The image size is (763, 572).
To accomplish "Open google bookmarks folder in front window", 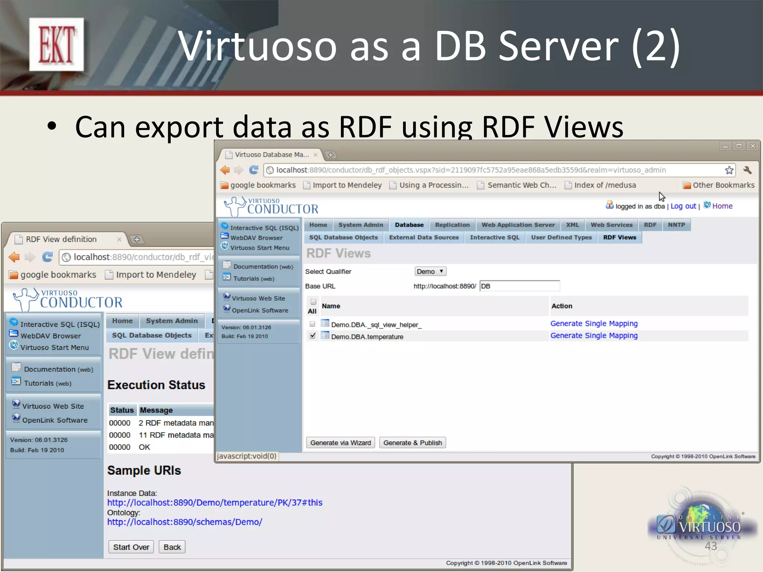I will [258, 185].
